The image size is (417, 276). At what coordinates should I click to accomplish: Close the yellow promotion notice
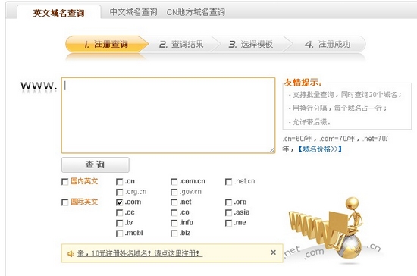273,252
